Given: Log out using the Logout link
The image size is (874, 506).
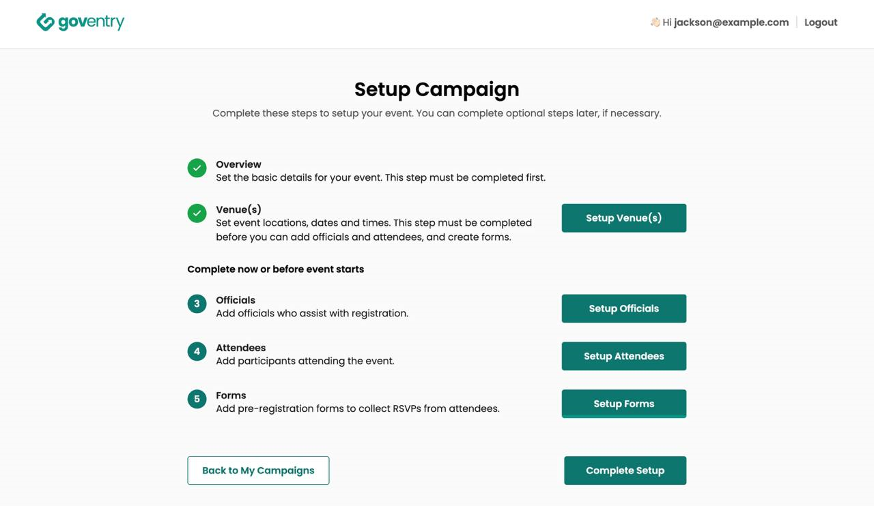Looking at the screenshot, I should [x=821, y=23].
